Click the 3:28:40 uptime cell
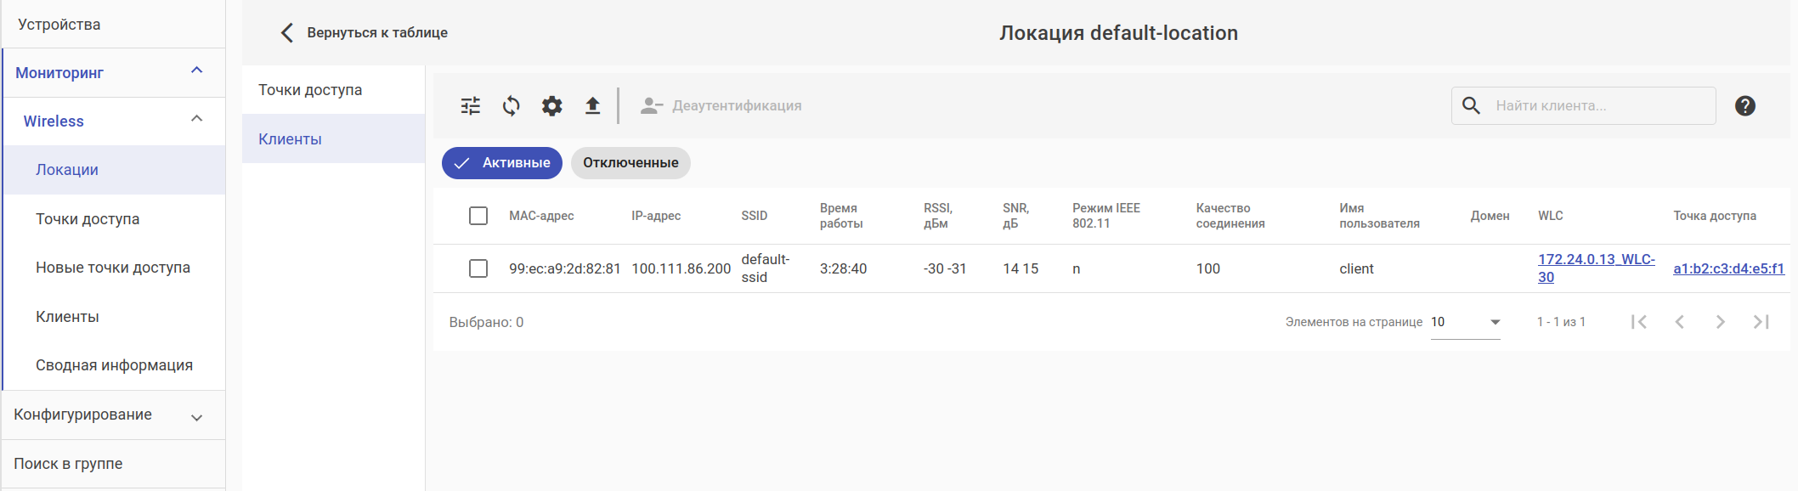 pos(844,268)
